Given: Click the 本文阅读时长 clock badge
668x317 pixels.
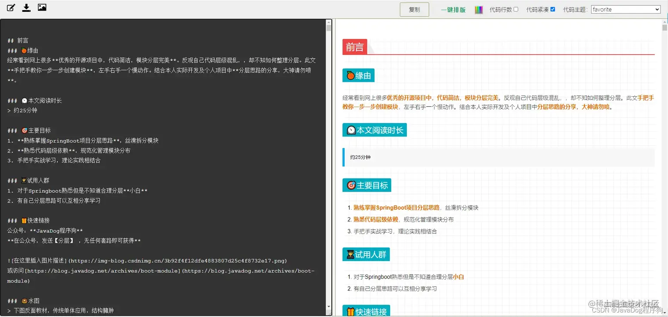Looking at the screenshot, I should point(374,130).
